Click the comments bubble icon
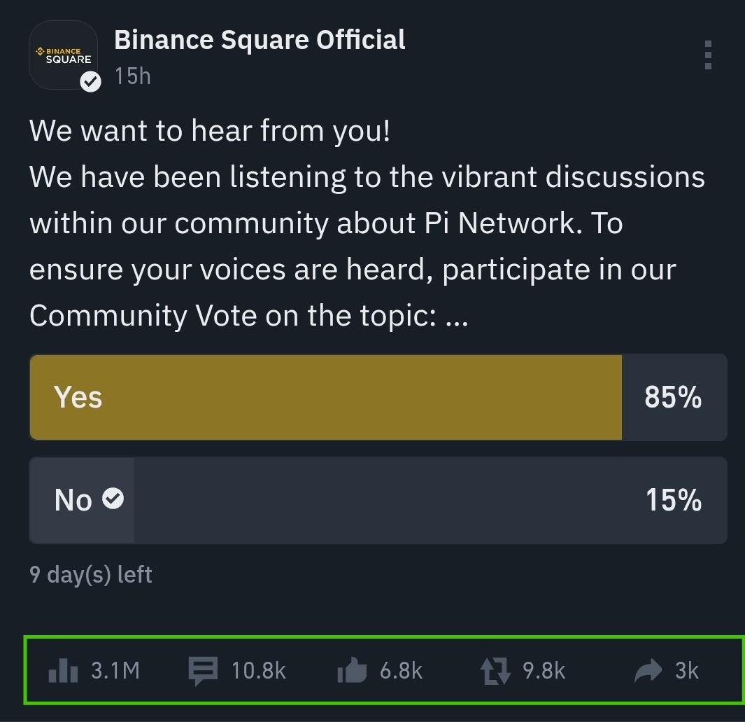 [x=202, y=670]
